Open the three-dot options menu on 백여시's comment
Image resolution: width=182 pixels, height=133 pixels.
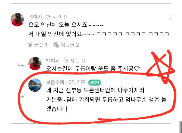coord(171,17)
